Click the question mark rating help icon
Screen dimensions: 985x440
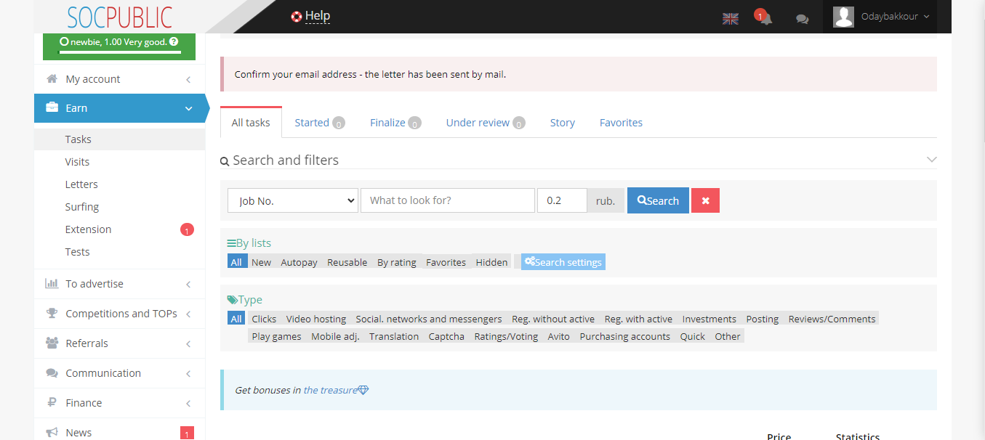(x=174, y=42)
